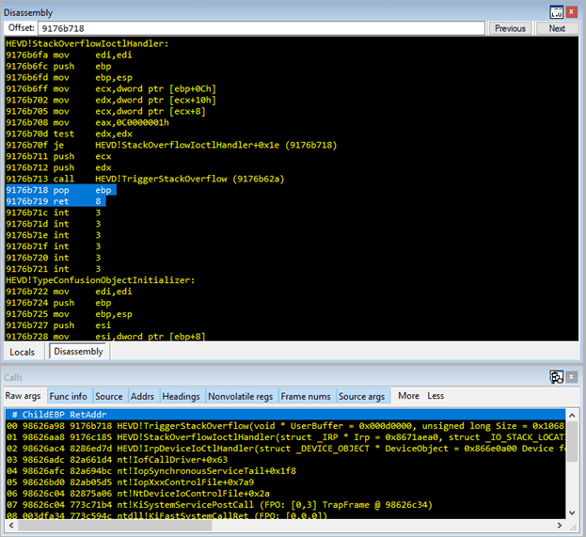Click instruction at 9176b705 with [ecx+8]
586x537 pixels.
coord(105,111)
